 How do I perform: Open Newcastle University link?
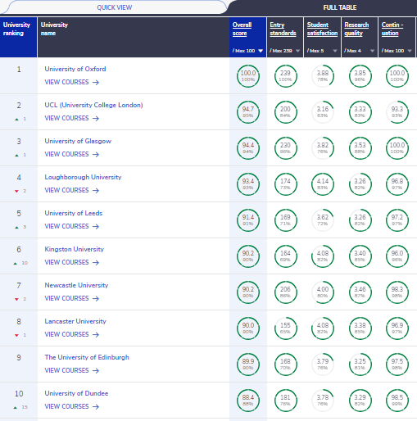click(x=76, y=285)
